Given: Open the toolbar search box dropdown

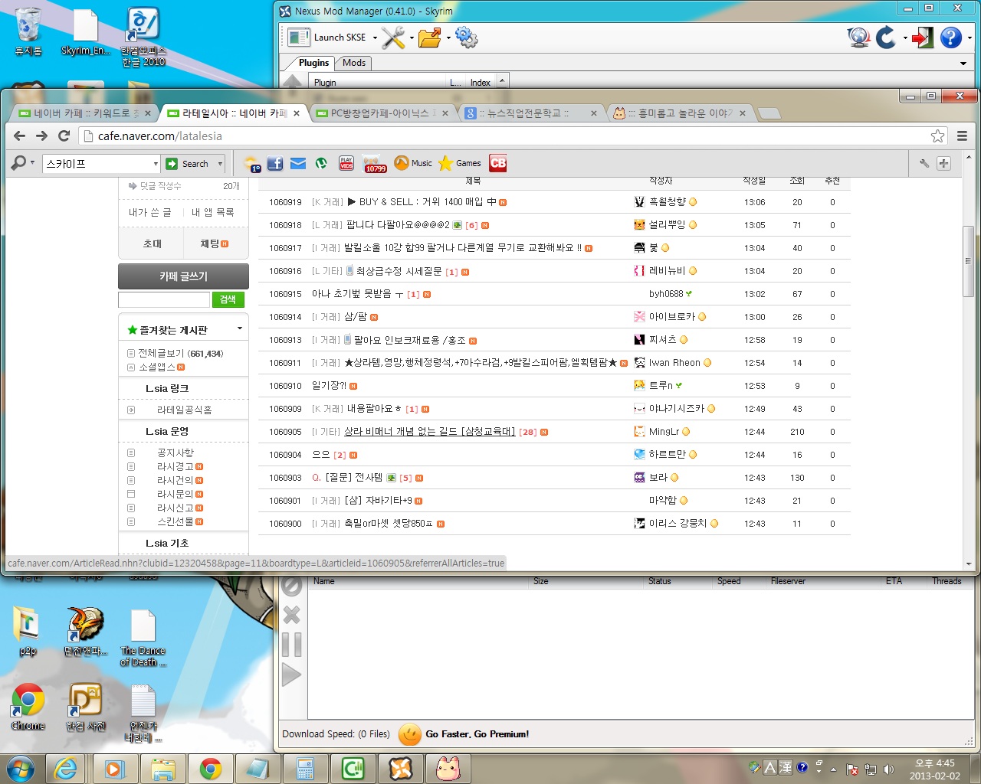Looking at the screenshot, I should (x=156, y=163).
